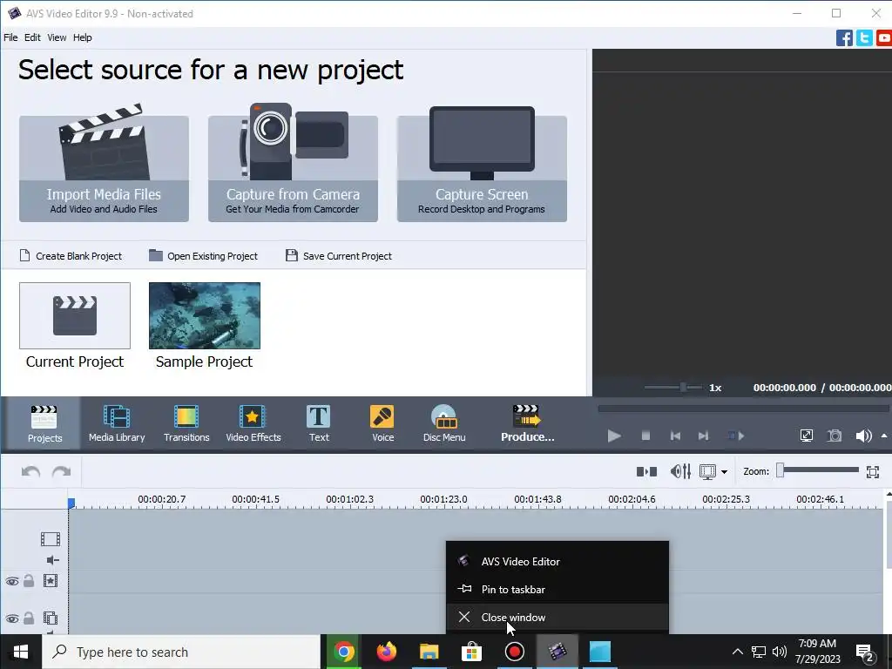Click Open Existing Project
Viewport: 892px width, 669px height.
click(203, 256)
